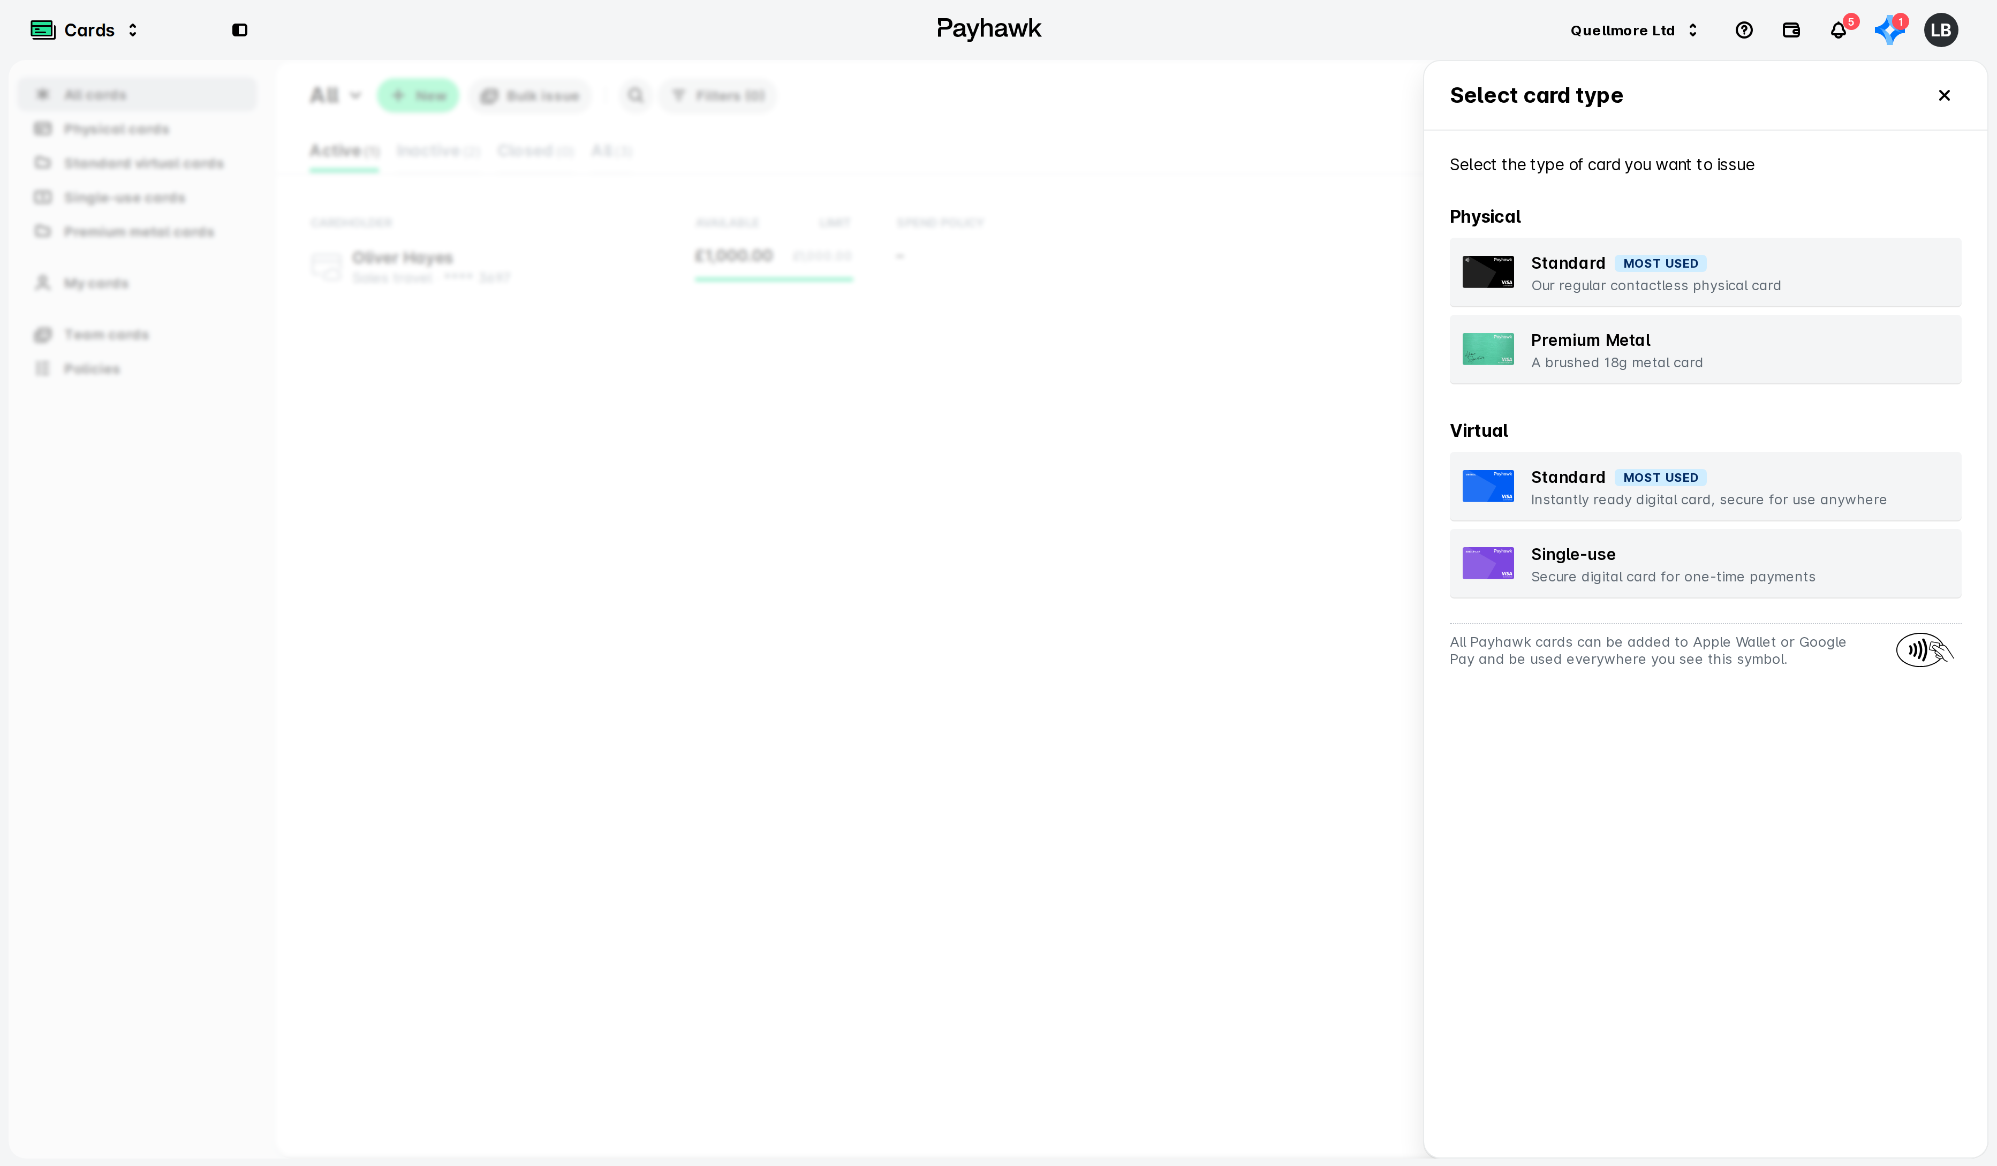Expand the All view dropdown heading
Screen dimensions: 1997x1166
[335, 95]
